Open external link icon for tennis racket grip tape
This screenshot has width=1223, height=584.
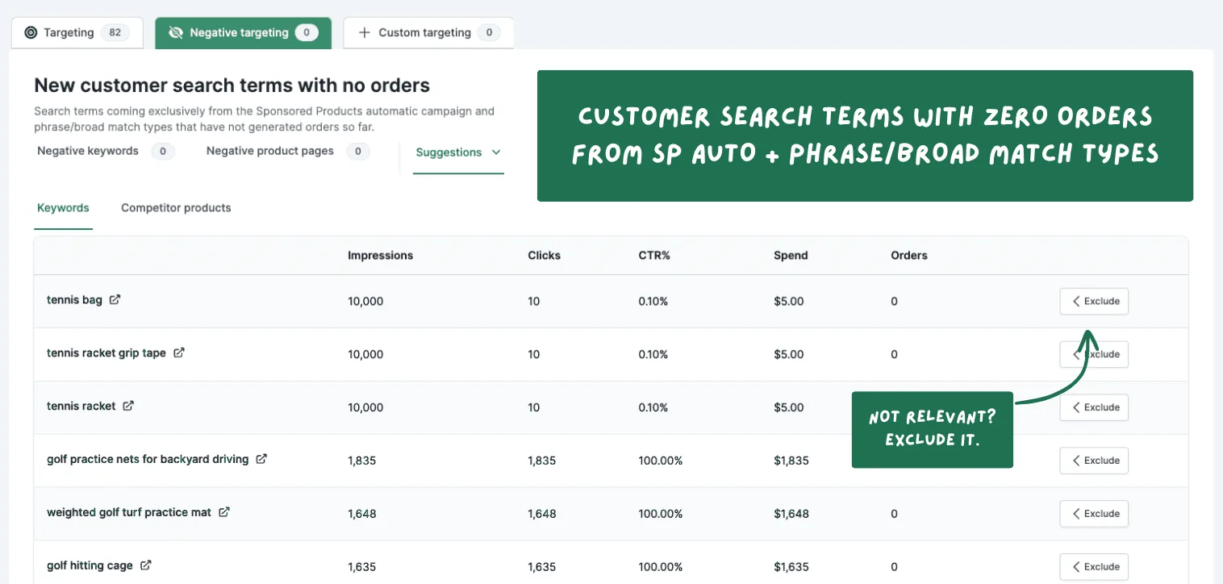pos(179,352)
